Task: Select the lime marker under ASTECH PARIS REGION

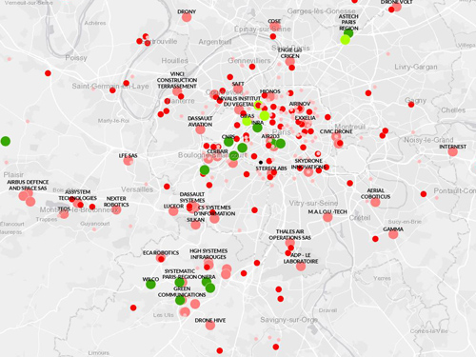Action: point(346,40)
